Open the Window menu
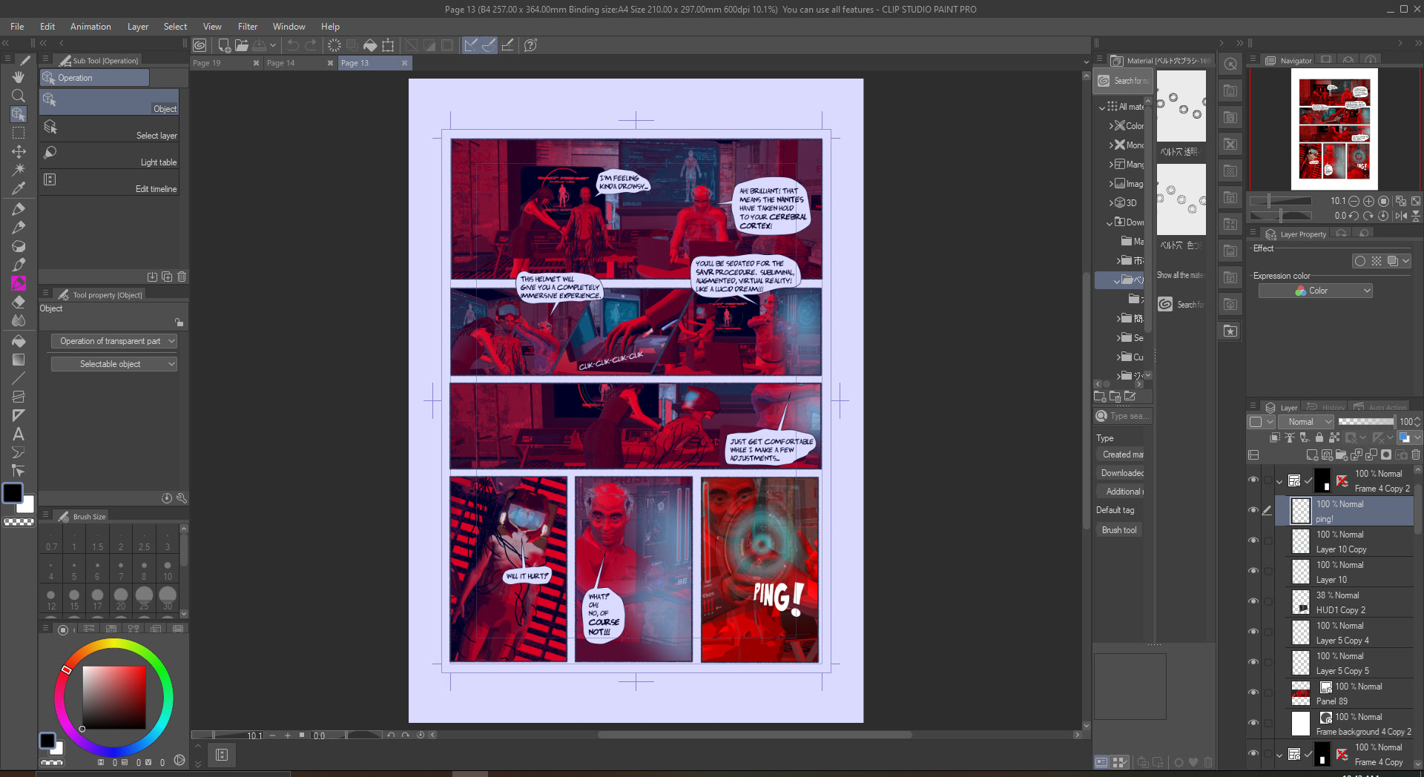This screenshot has height=777, width=1424. tap(289, 27)
